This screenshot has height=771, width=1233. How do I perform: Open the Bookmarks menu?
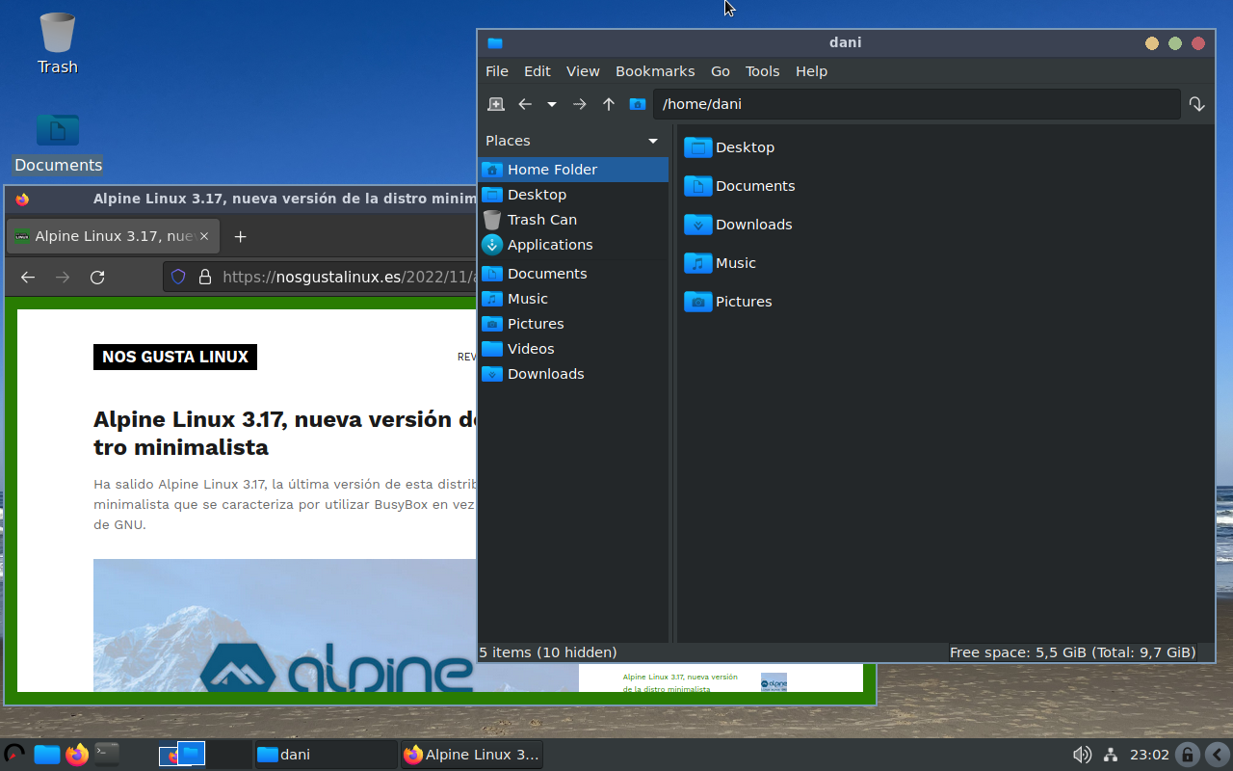tap(655, 70)
